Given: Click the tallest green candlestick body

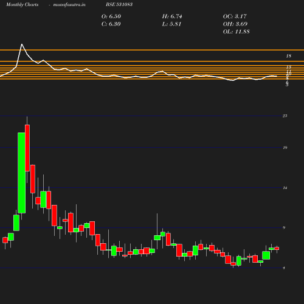Looking at the screenshot, I should click(22, 173).
